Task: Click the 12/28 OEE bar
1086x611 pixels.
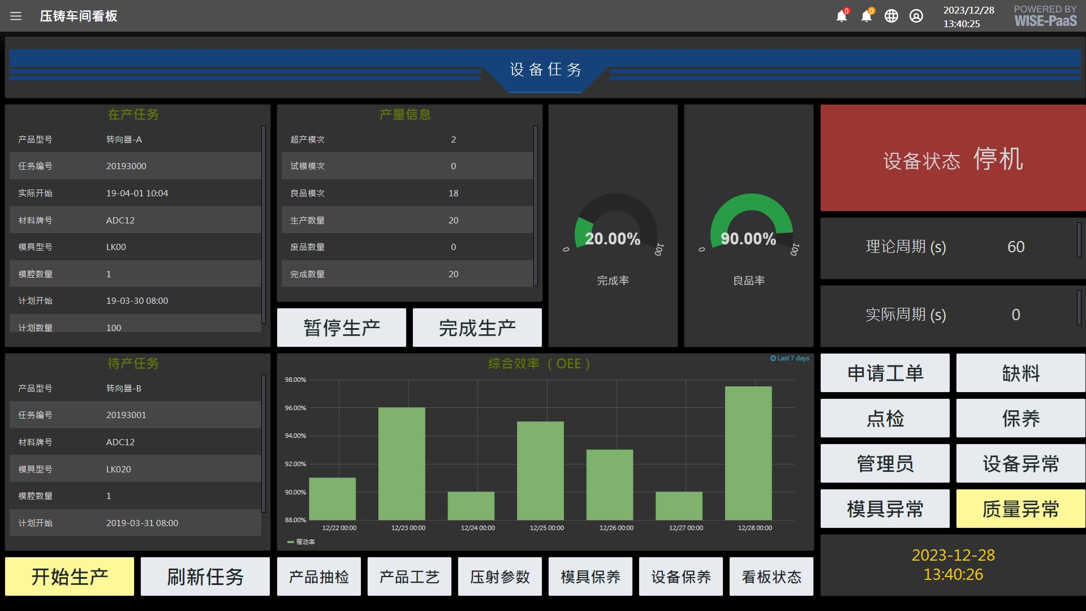Action: pos(748,453)
